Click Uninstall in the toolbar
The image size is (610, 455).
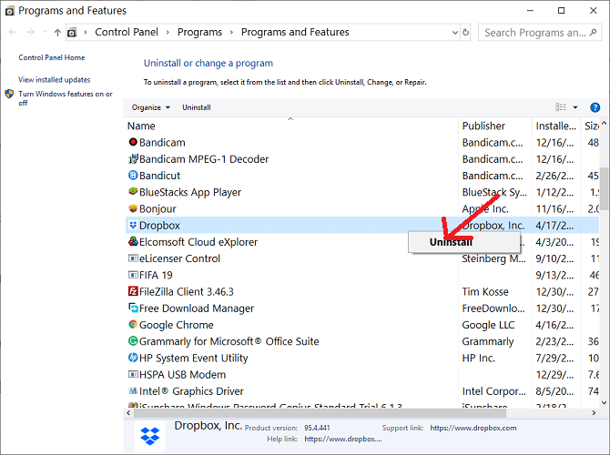[x=197, y=107]
